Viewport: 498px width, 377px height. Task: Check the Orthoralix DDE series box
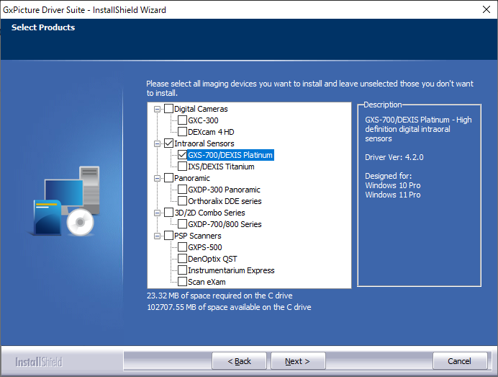[182, 201]
